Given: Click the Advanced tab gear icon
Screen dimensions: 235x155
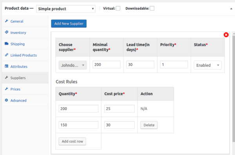Looking at the screenshot, I should coord(6,100).
